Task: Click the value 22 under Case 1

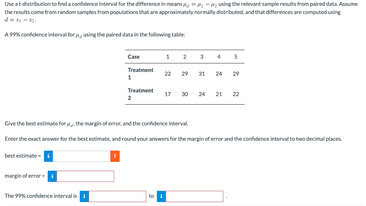Action: point(167,74)
